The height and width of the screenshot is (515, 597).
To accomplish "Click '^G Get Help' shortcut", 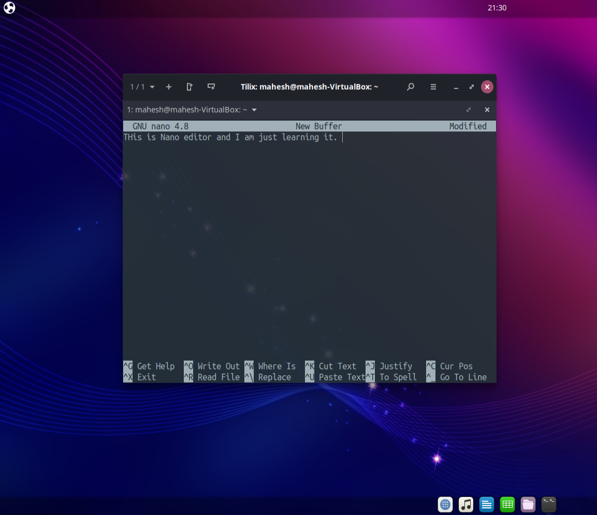I will pyautogui.click(x=149, y=366).
